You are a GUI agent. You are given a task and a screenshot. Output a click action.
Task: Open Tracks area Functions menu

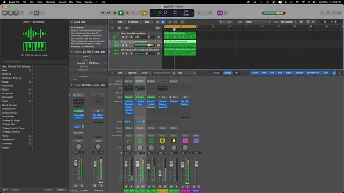134,22
